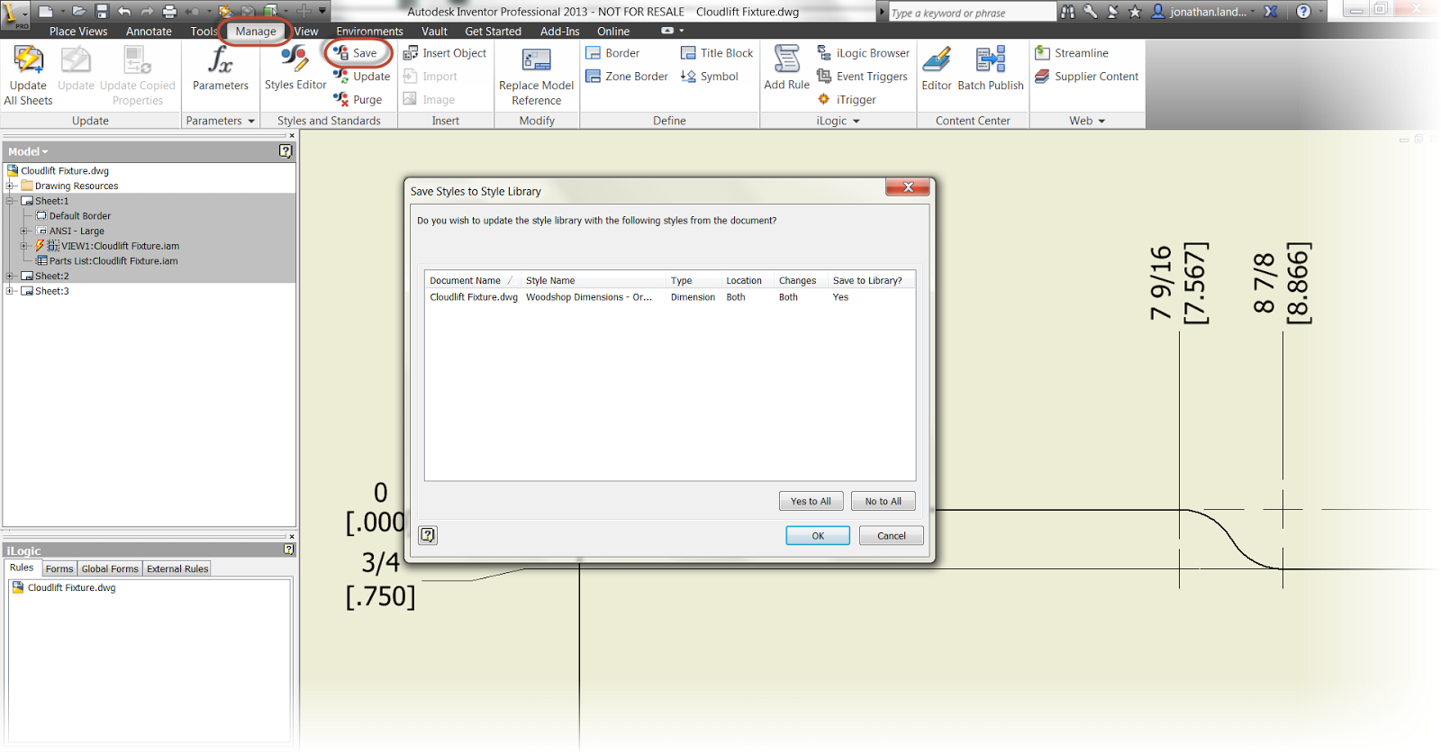This screenshot has height=754, width=1441.
Task: Select Cloudlift Fixture.dwg in iLogic panel
Action: 64,587
